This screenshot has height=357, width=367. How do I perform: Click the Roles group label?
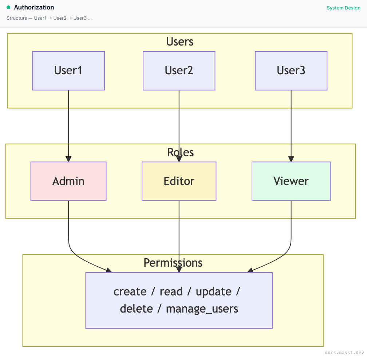[x=181, y=152]
